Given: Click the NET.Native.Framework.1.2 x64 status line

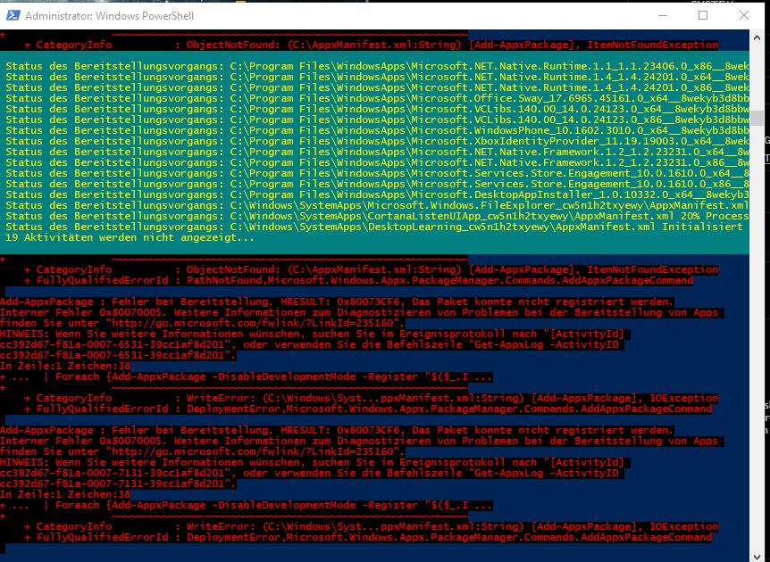Looking at the screenshot, I should pyautogui.click(x=377, y=152).
